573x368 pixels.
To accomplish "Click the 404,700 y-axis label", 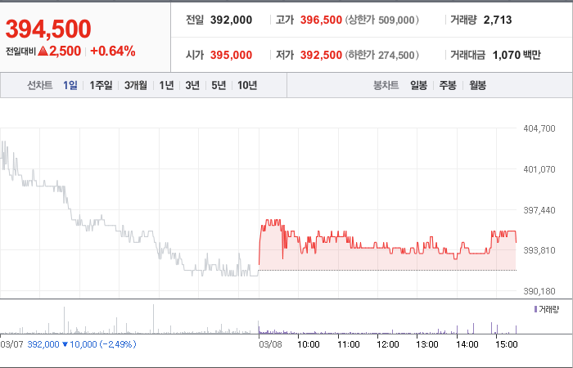I will (539, 128).
